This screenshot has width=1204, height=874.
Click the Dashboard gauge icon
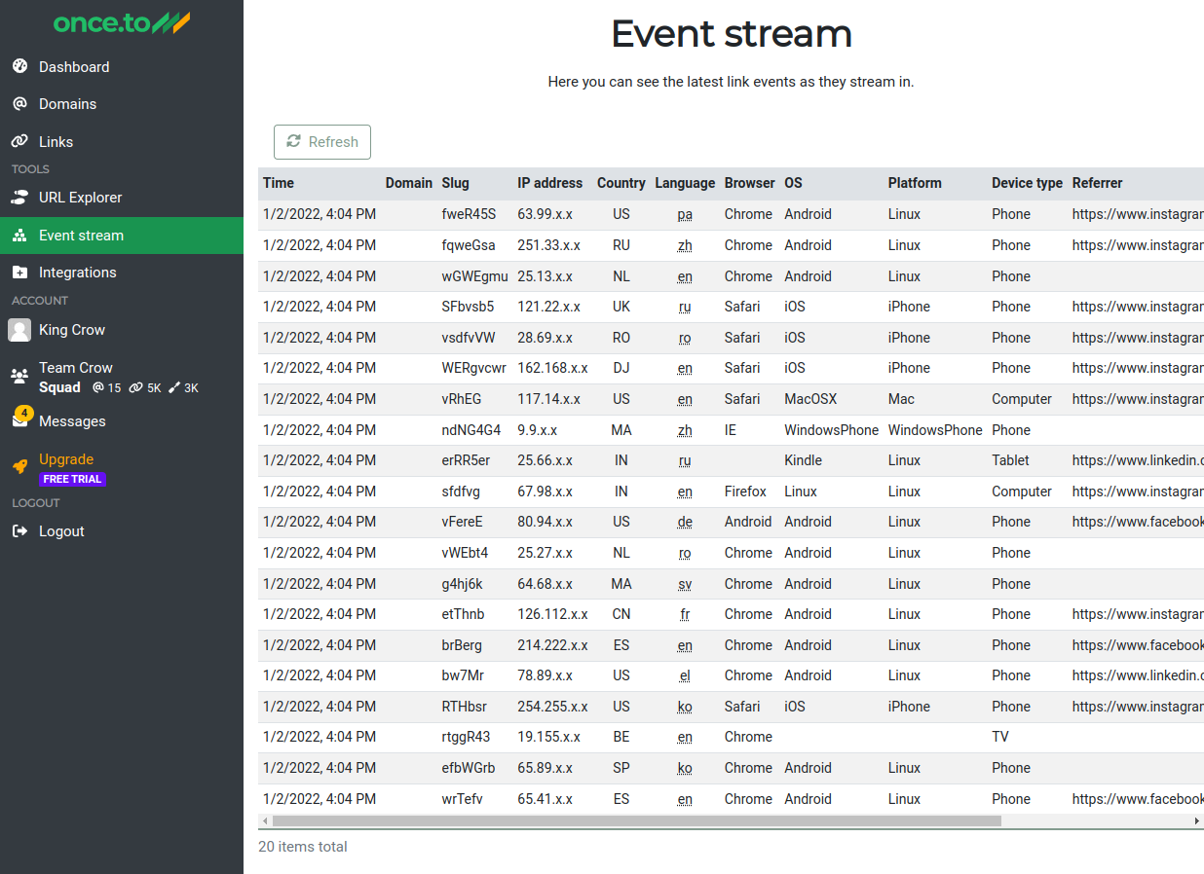pyautogui.click(x=19, y=66)
